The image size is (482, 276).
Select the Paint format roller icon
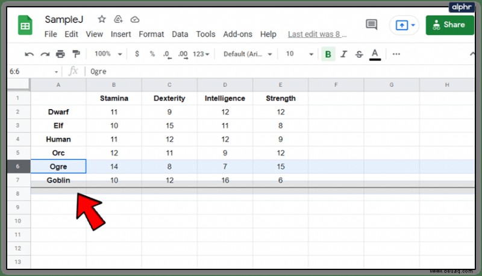pos(76,54)
